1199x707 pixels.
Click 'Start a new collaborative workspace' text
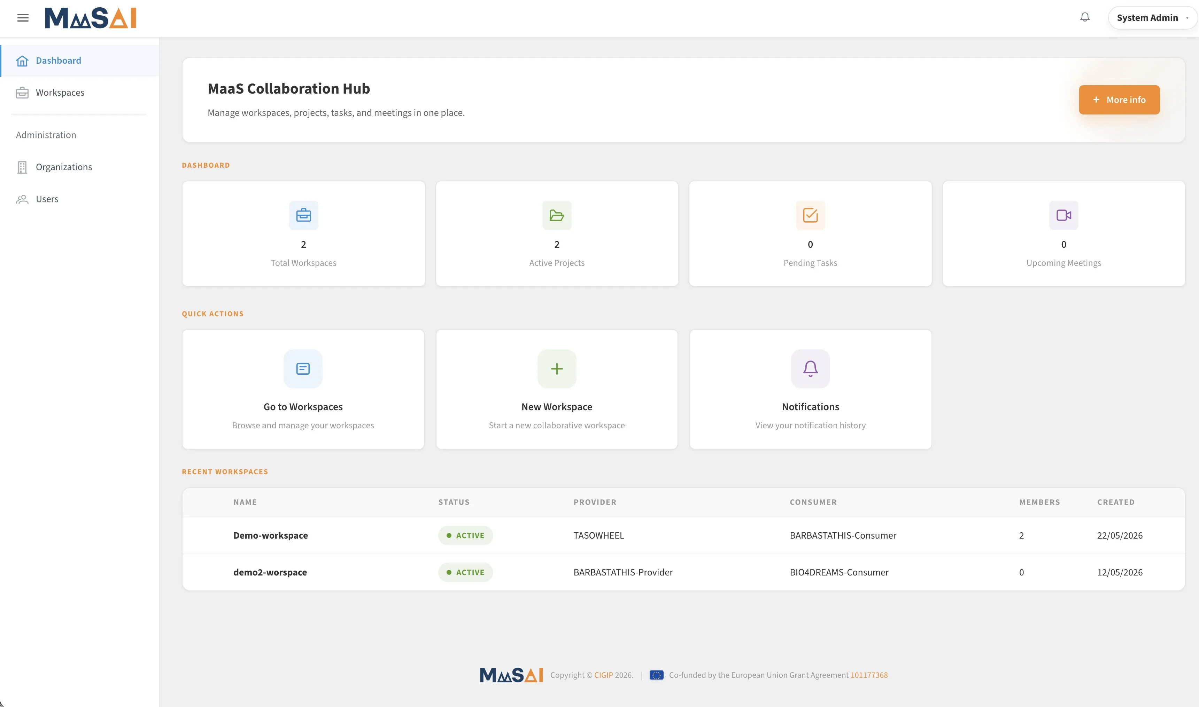[557, 426]
